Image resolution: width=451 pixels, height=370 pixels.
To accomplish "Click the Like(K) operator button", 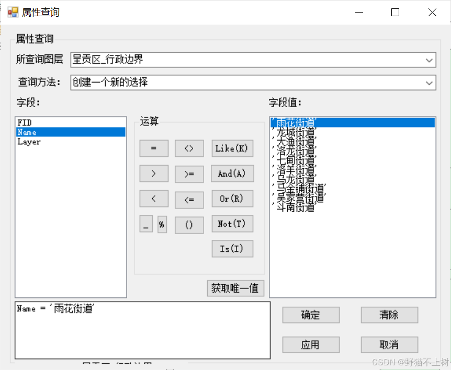I will click(x=232, y=148).
